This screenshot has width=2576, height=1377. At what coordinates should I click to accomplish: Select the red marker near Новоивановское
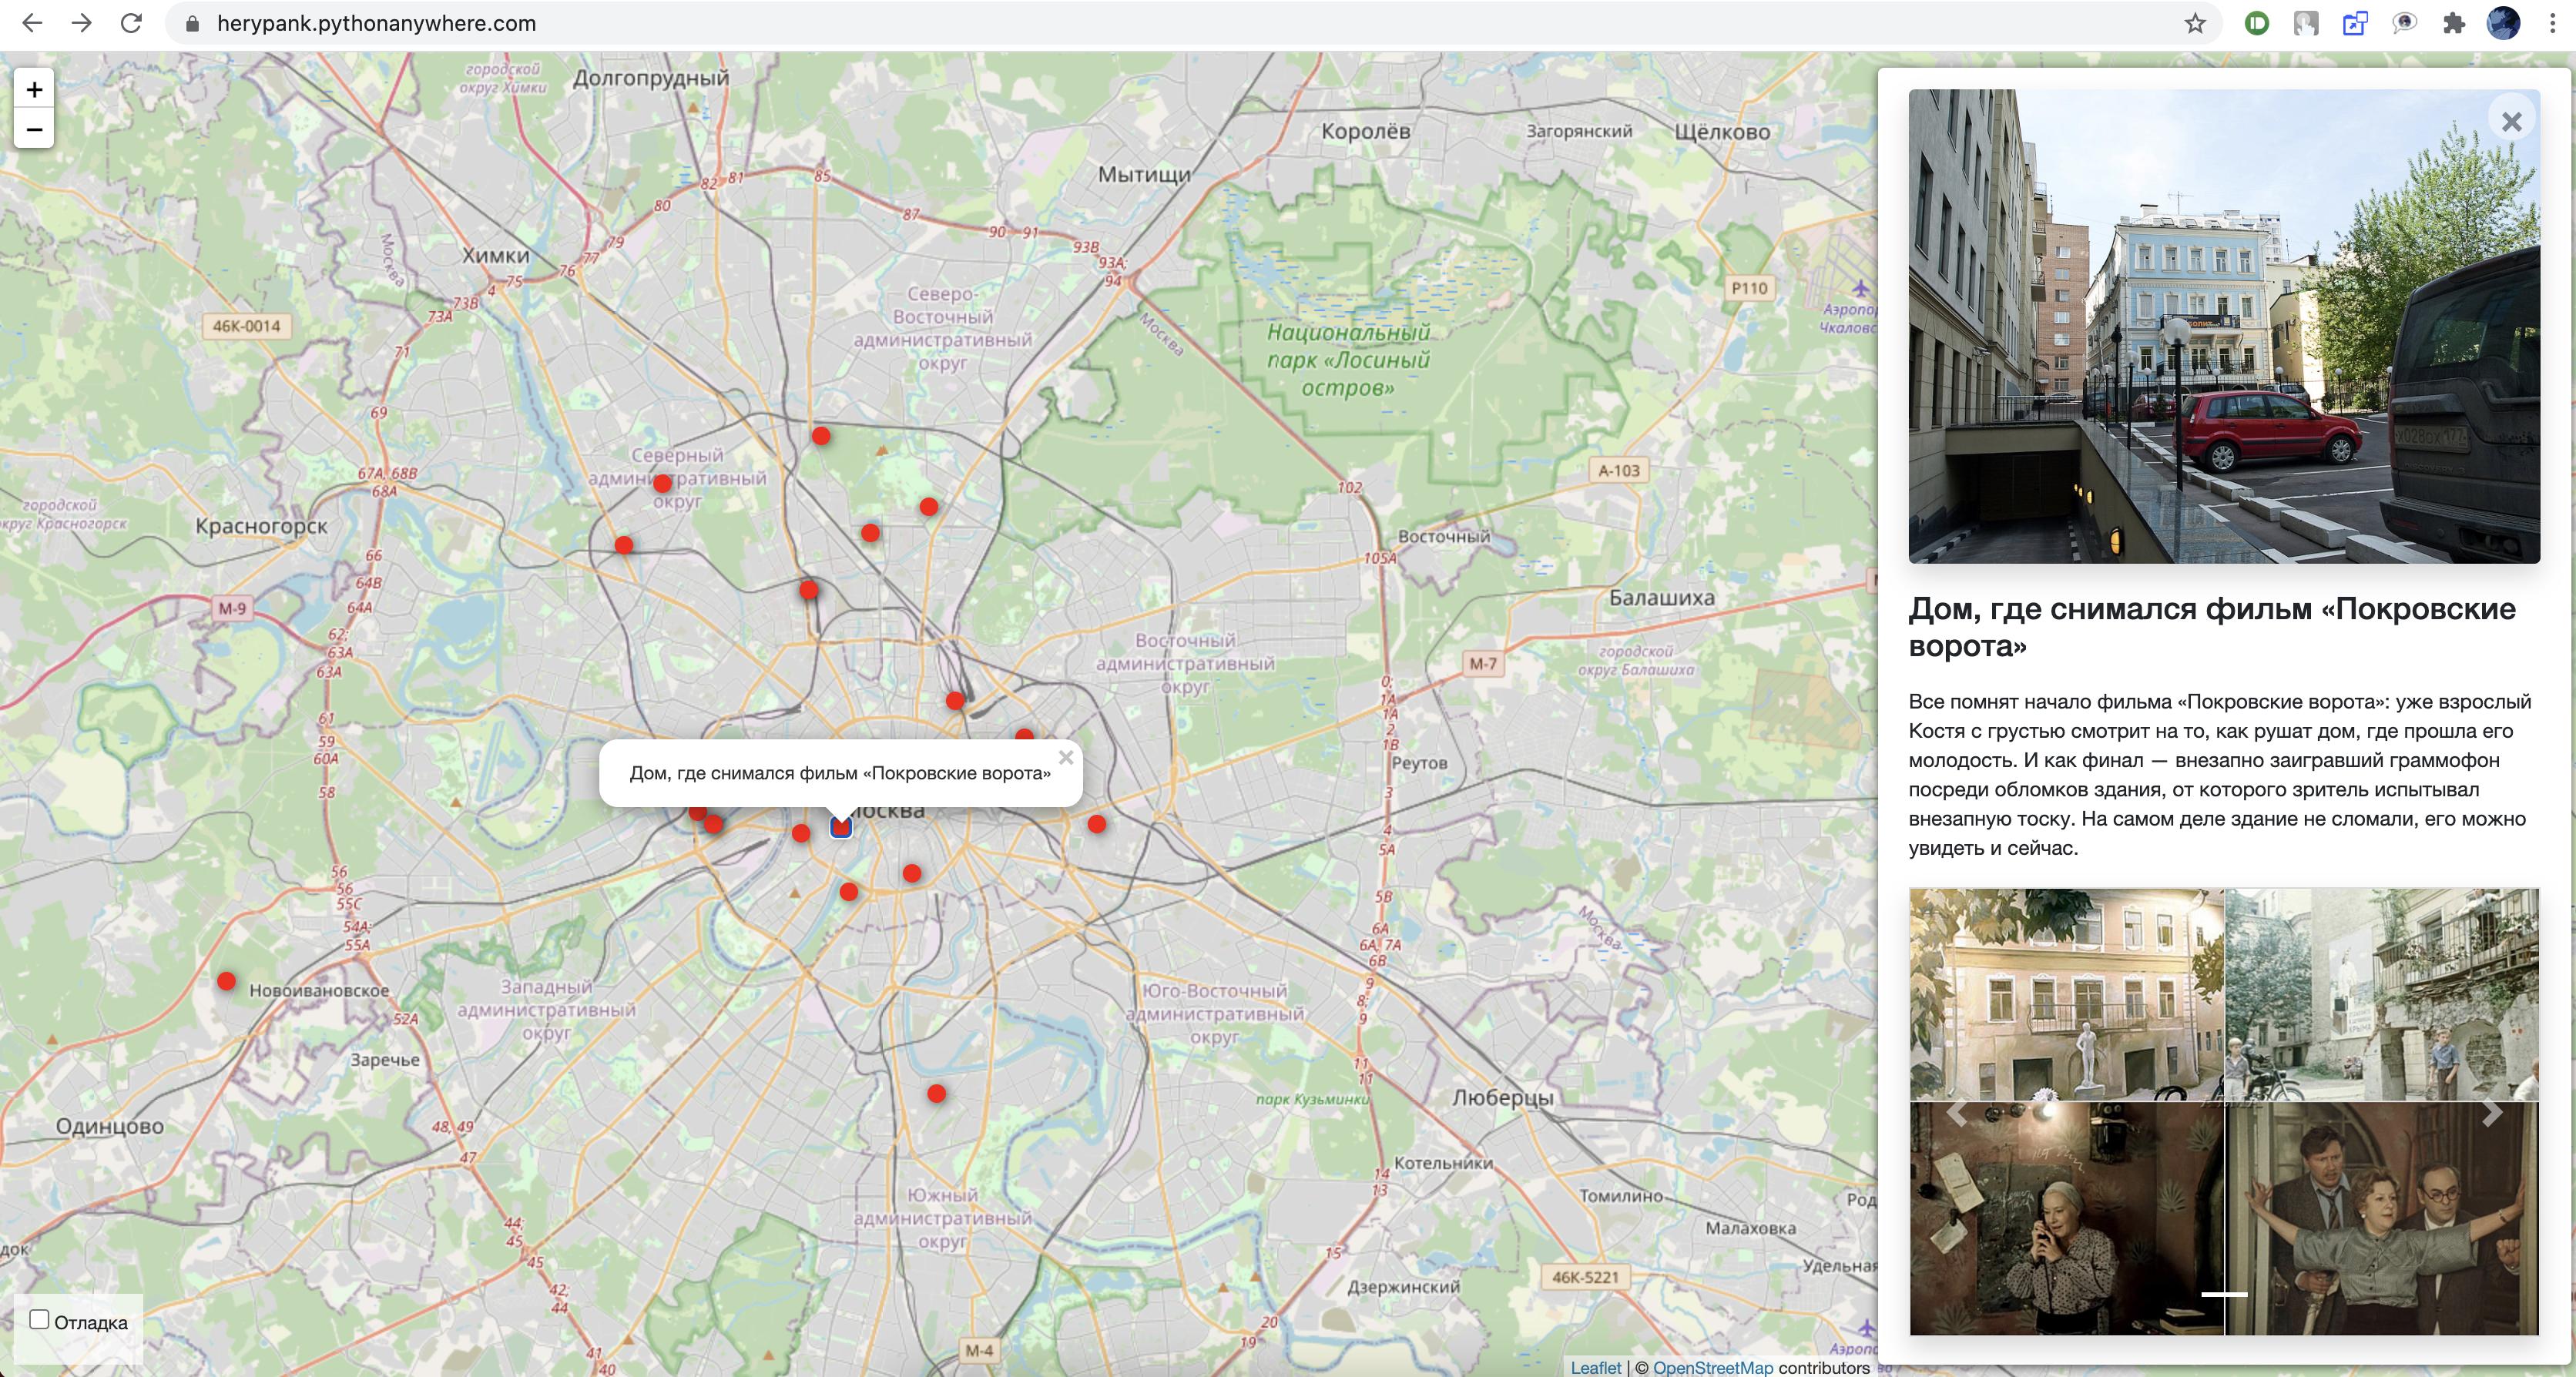(227, 981)
